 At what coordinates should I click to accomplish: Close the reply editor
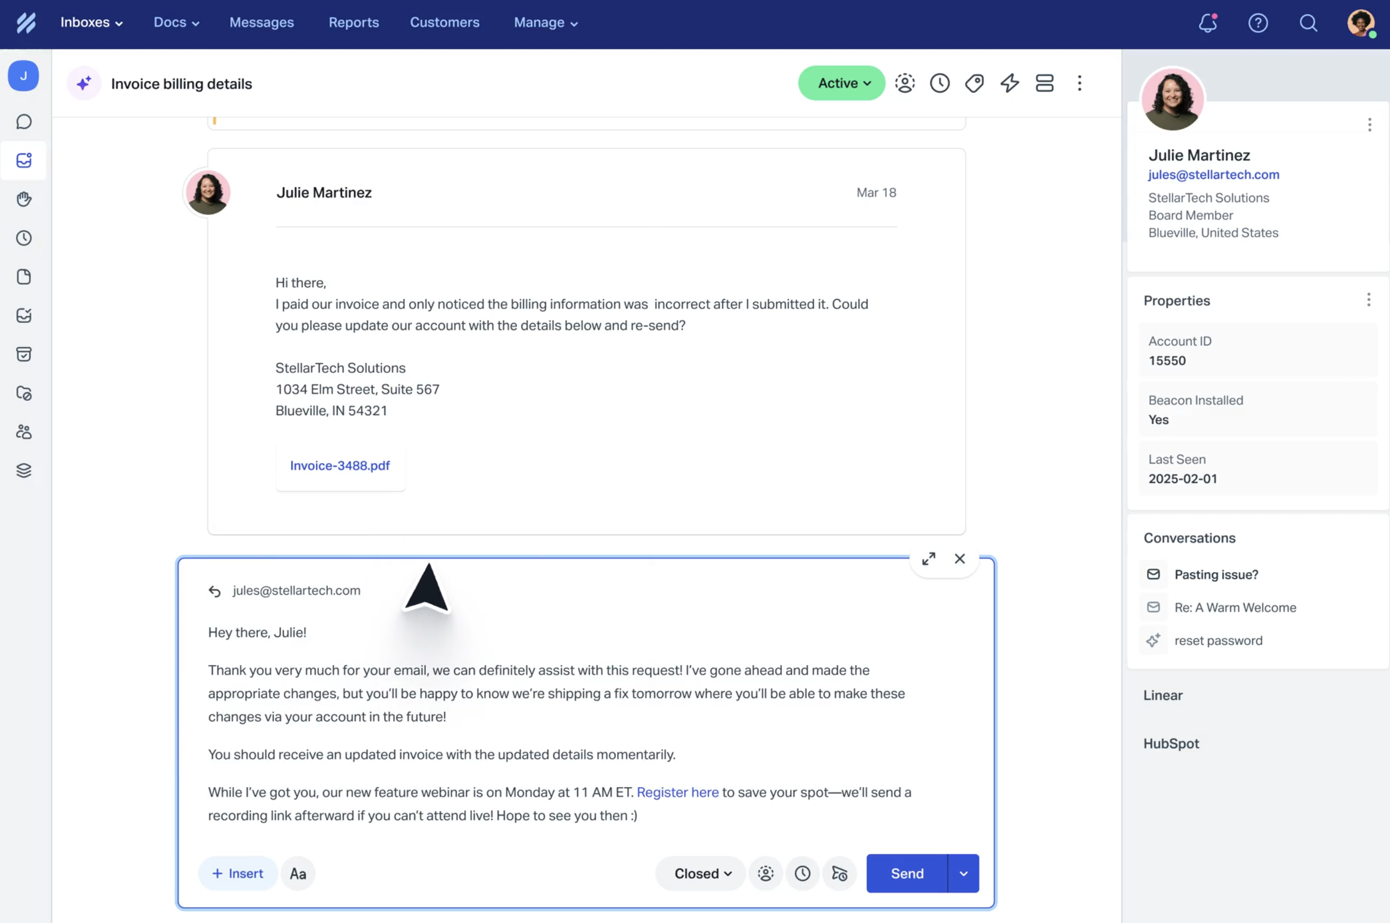[x=960, y=558]
